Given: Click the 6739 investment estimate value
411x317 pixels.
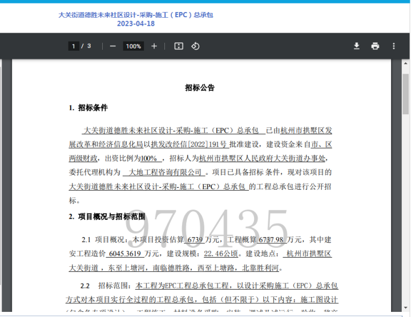Looking at the screenshot, I should (195, 240).
